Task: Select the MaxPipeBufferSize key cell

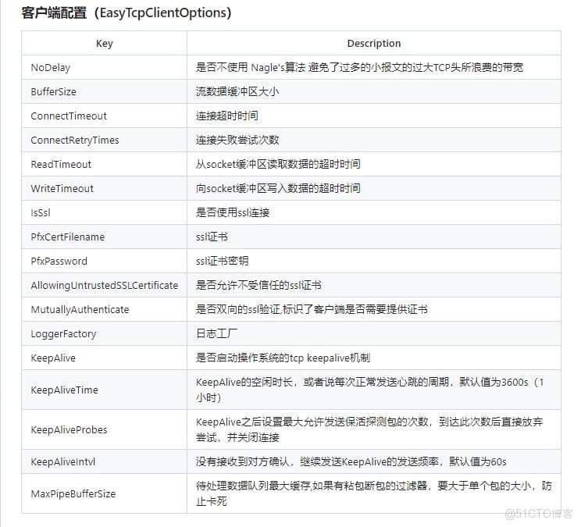Action: tap(104, 493)
